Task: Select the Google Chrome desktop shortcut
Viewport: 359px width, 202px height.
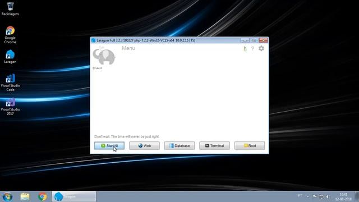Action: pos(10,35)
